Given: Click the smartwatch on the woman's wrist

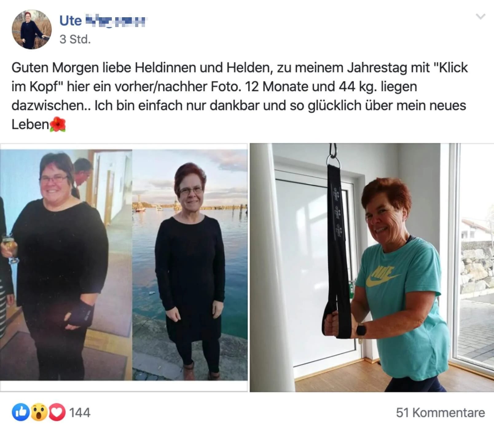Looking at the screenshot, I should (x=361, y=330).
